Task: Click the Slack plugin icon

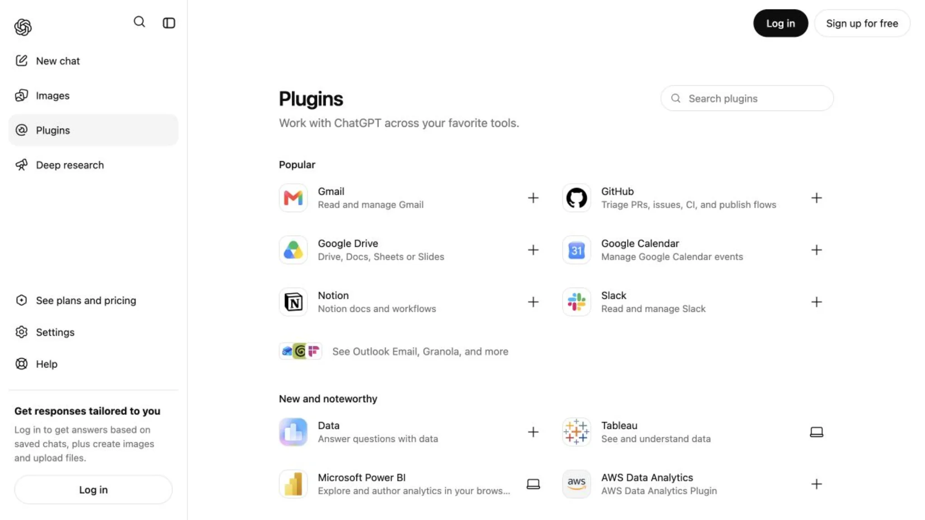Action: point(576,302)
